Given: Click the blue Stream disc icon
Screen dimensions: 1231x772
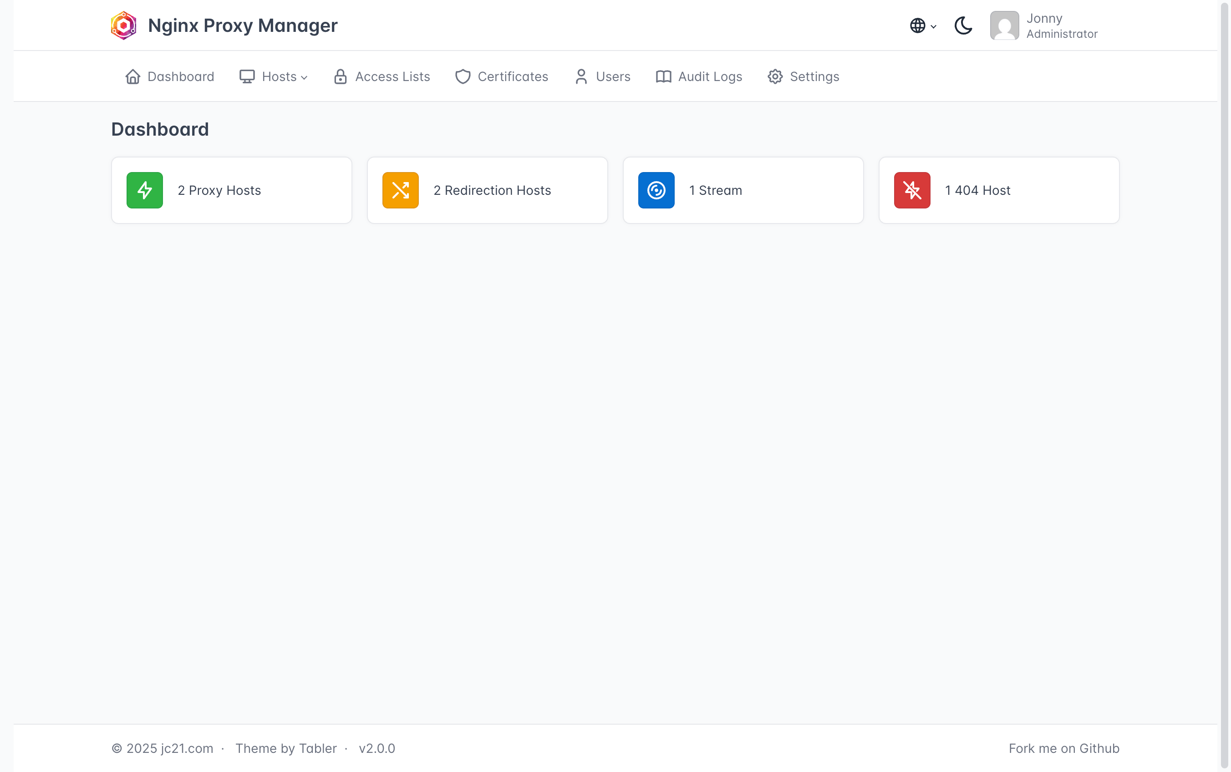Looking at the screenshot, I should click(x=656, y=190).
